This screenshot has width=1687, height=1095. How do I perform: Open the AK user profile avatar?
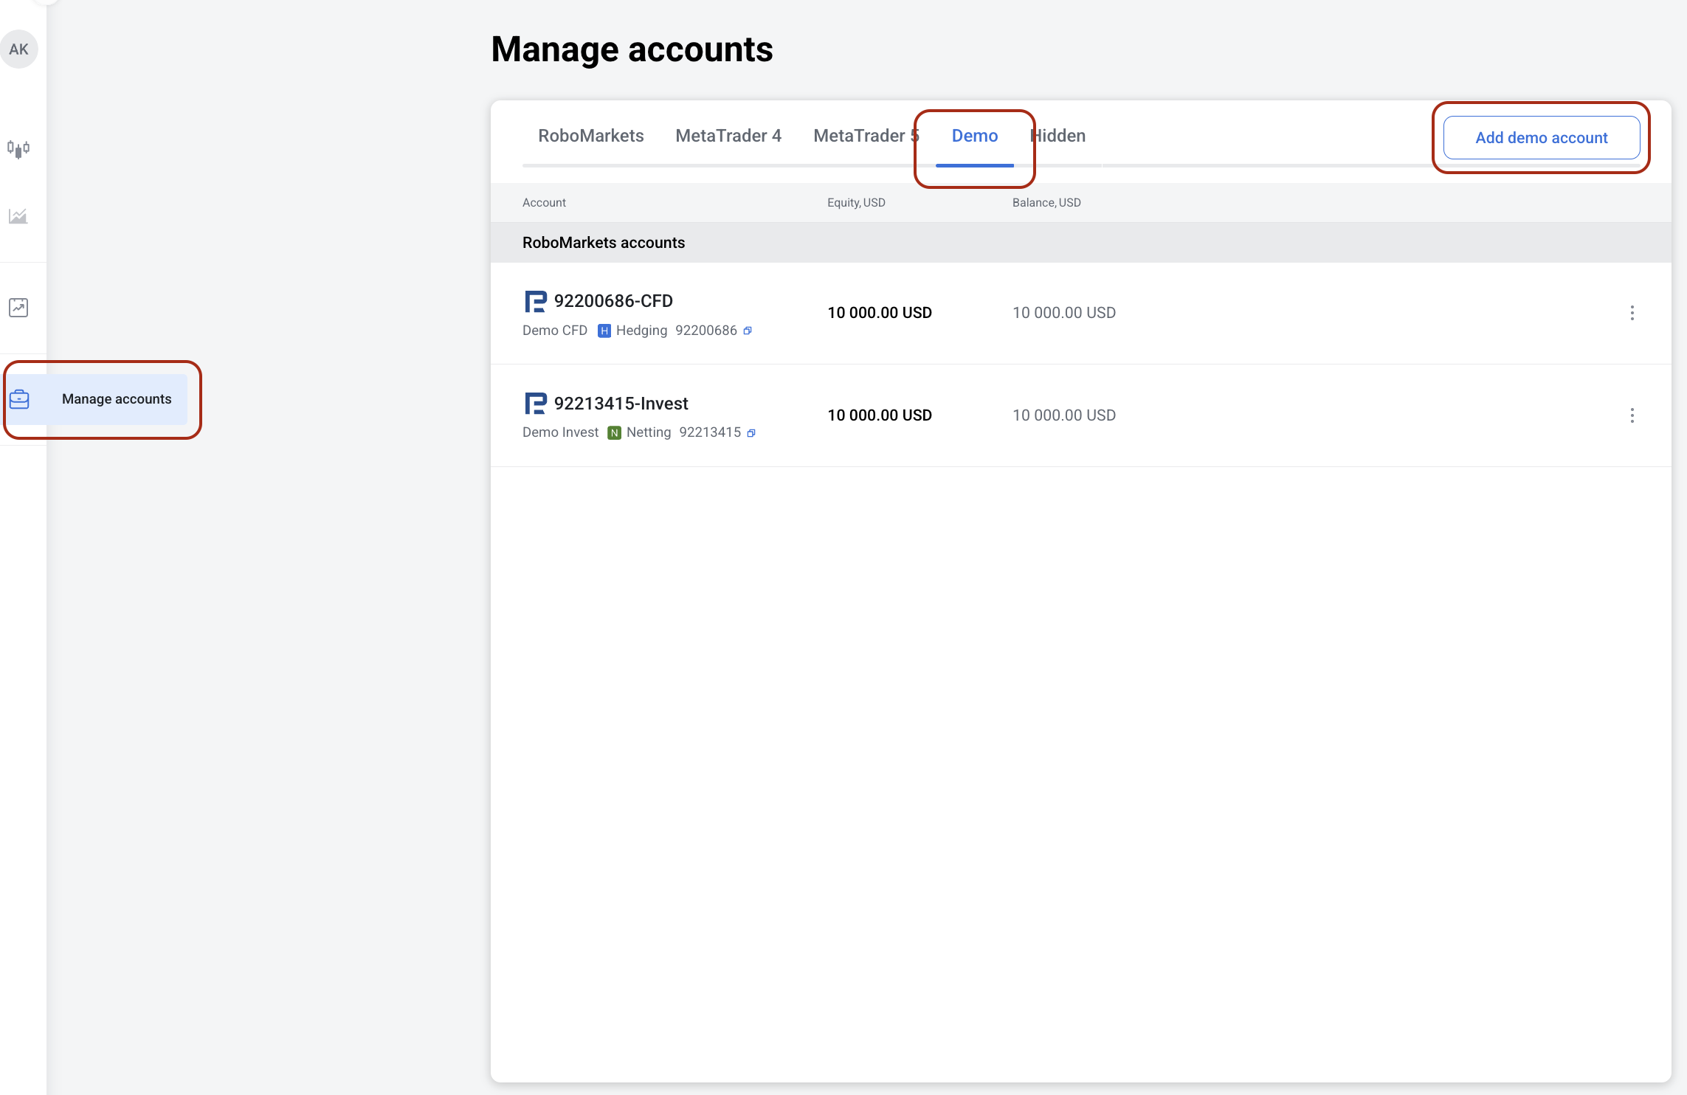point(19,49)
